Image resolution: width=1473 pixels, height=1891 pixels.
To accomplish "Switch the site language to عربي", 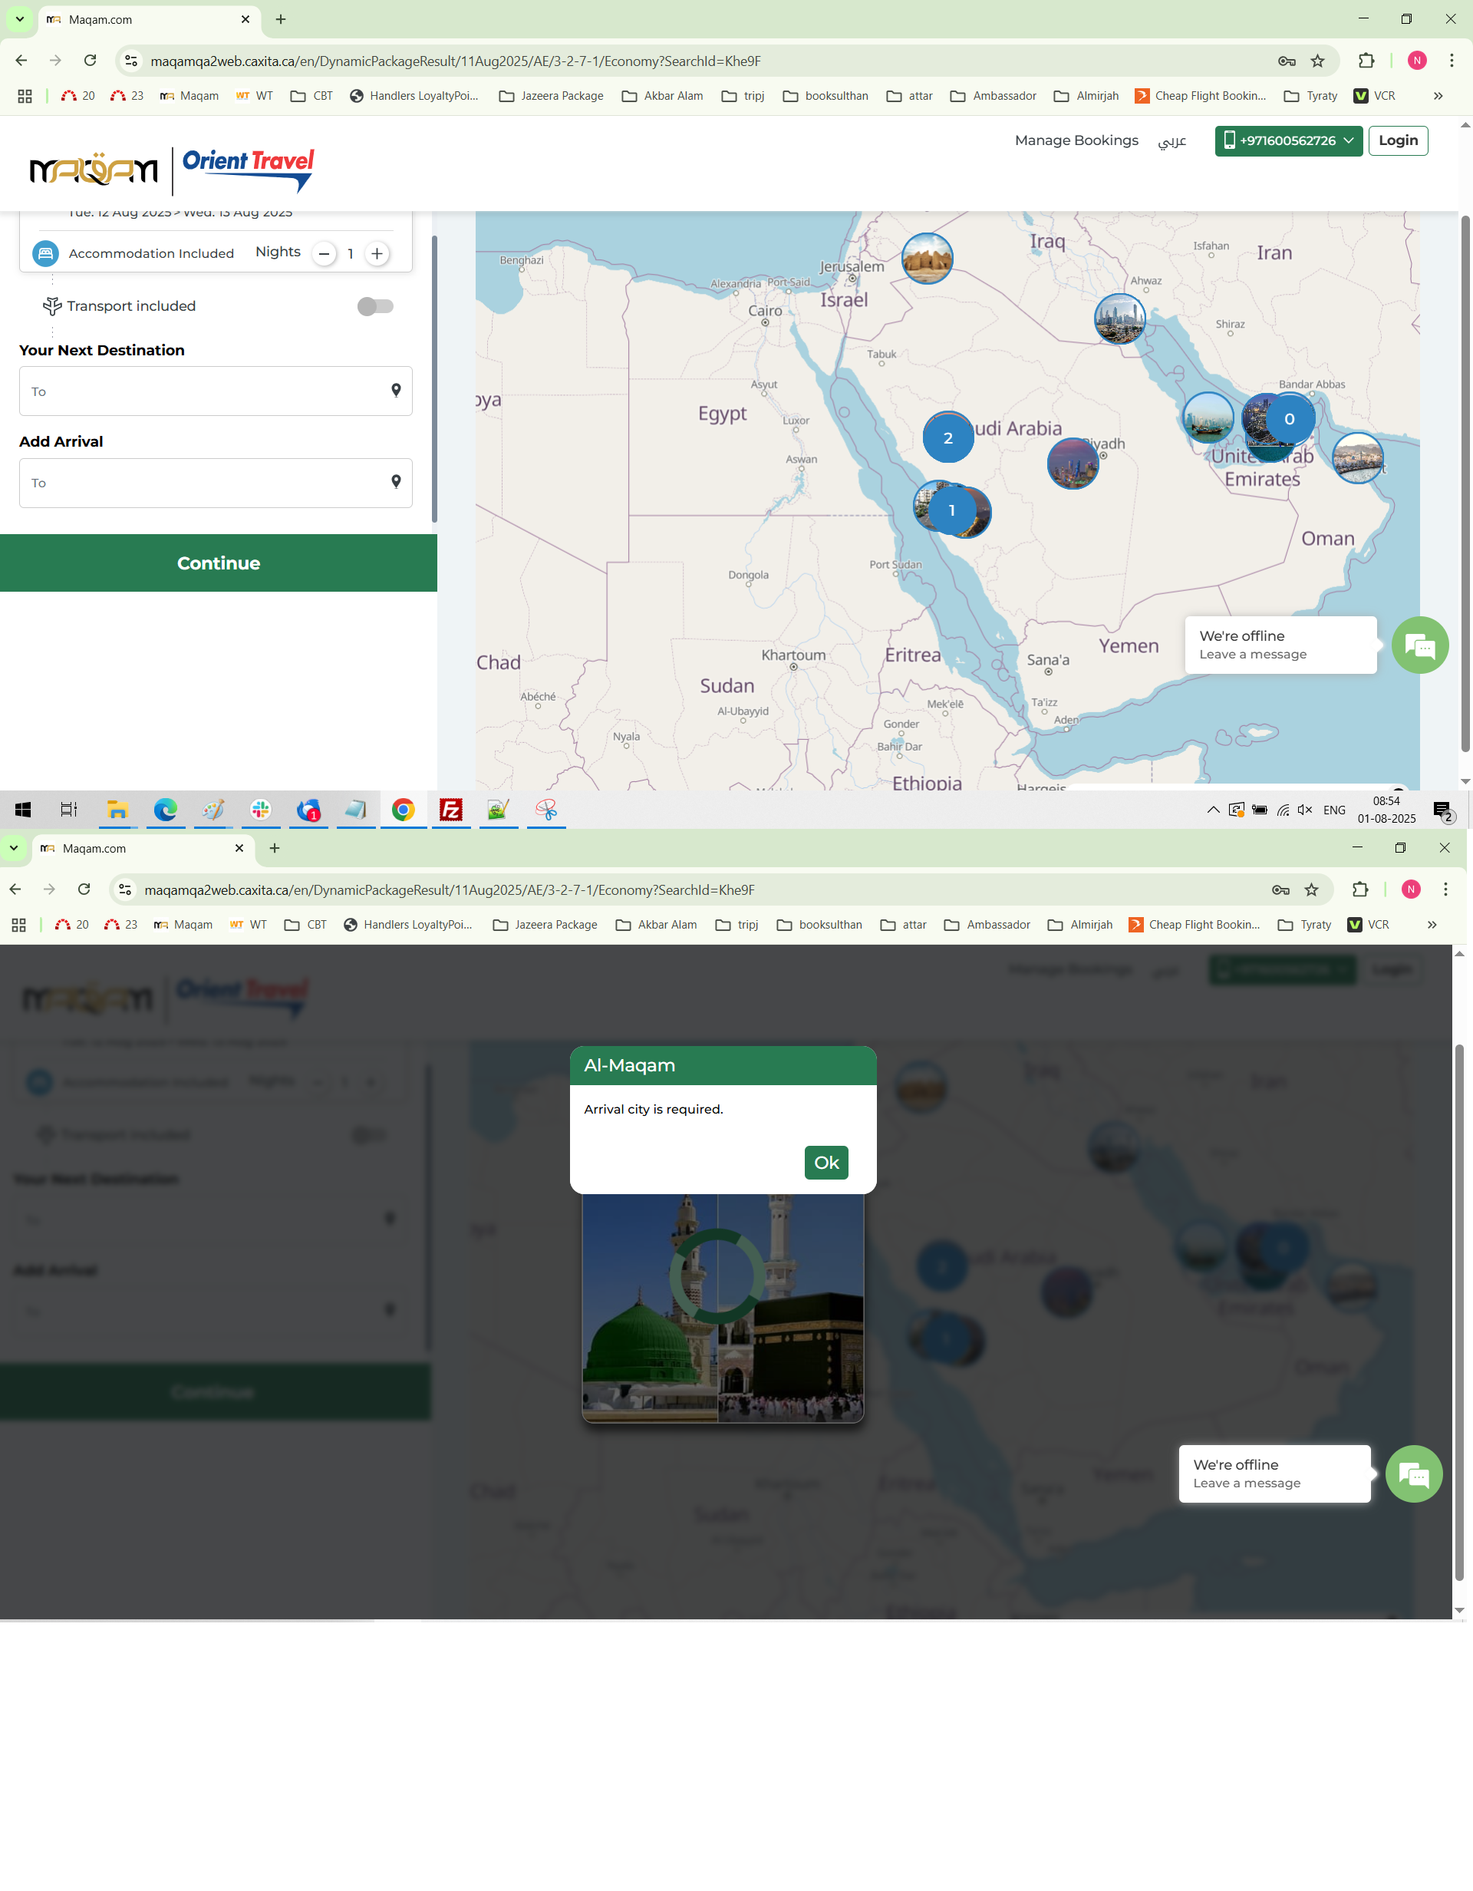I will (1171, 140).
